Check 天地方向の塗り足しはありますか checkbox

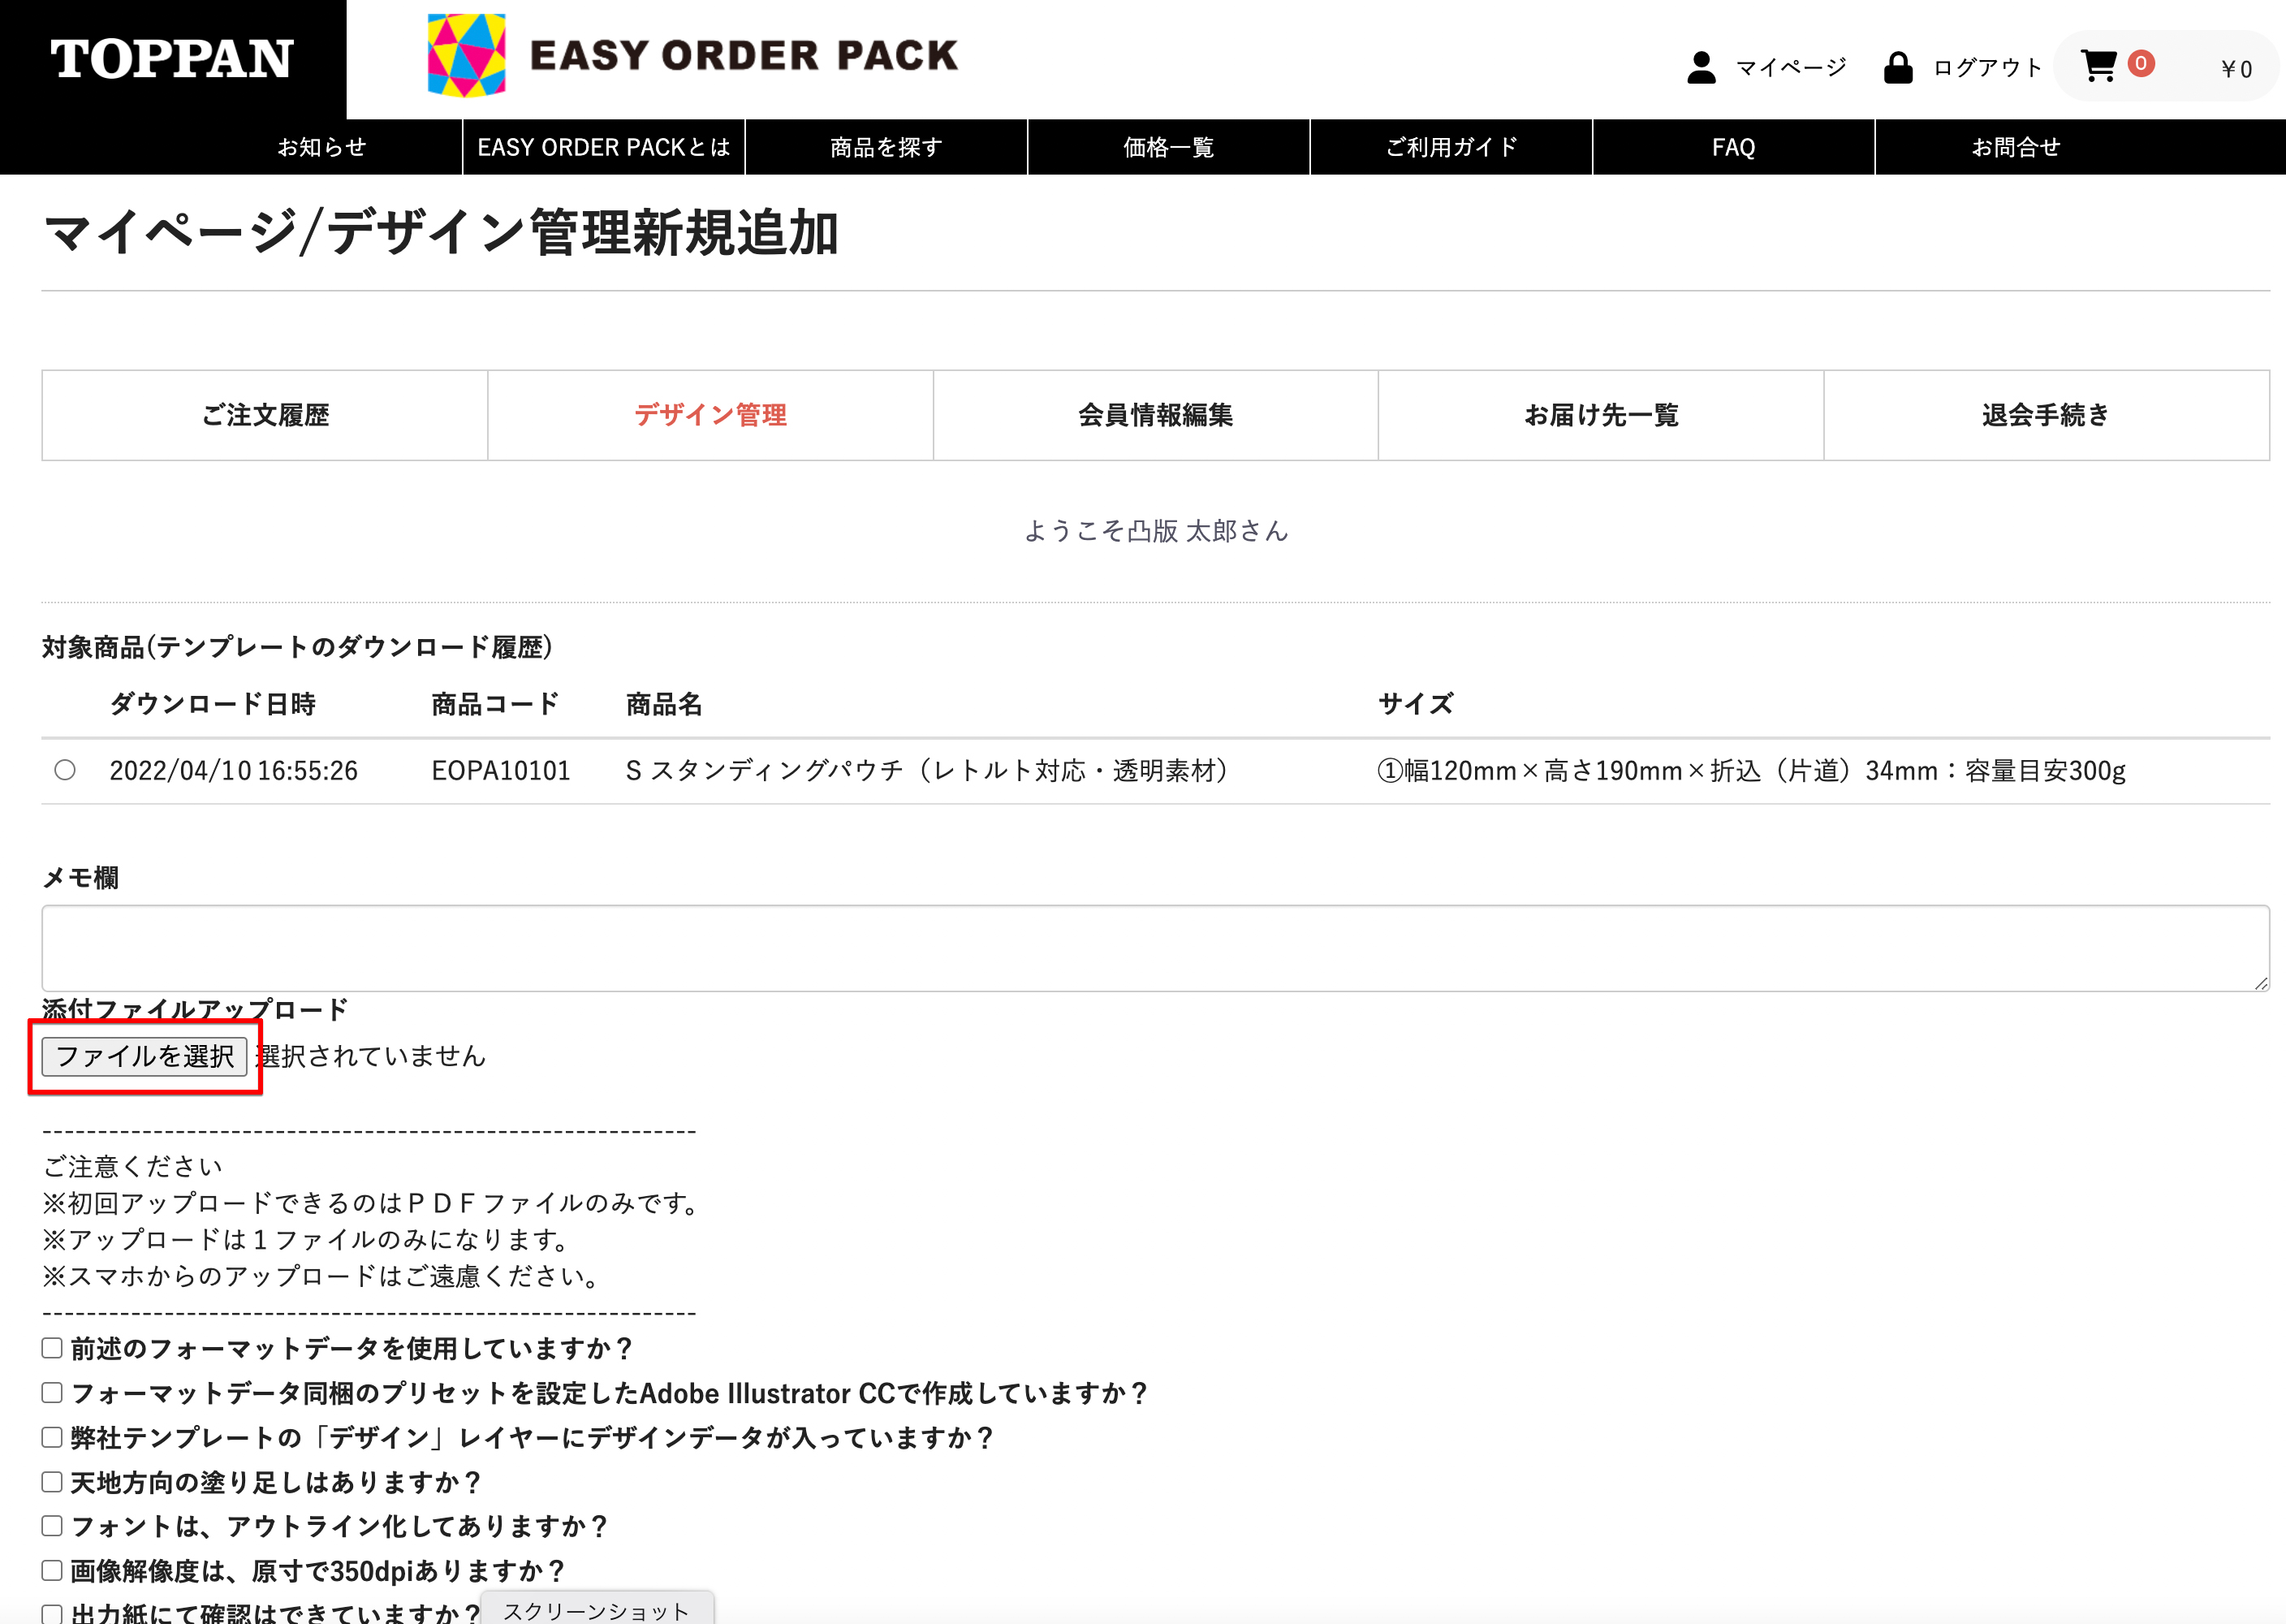52,1481
